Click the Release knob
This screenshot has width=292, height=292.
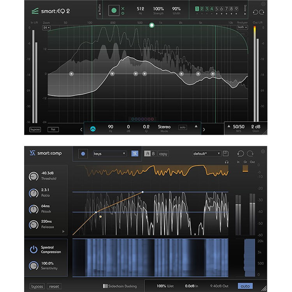tap(33, 225)
